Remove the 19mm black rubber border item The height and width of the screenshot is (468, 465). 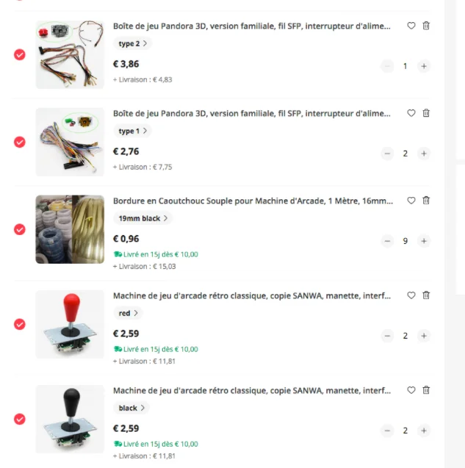click(x=426, y=201)
